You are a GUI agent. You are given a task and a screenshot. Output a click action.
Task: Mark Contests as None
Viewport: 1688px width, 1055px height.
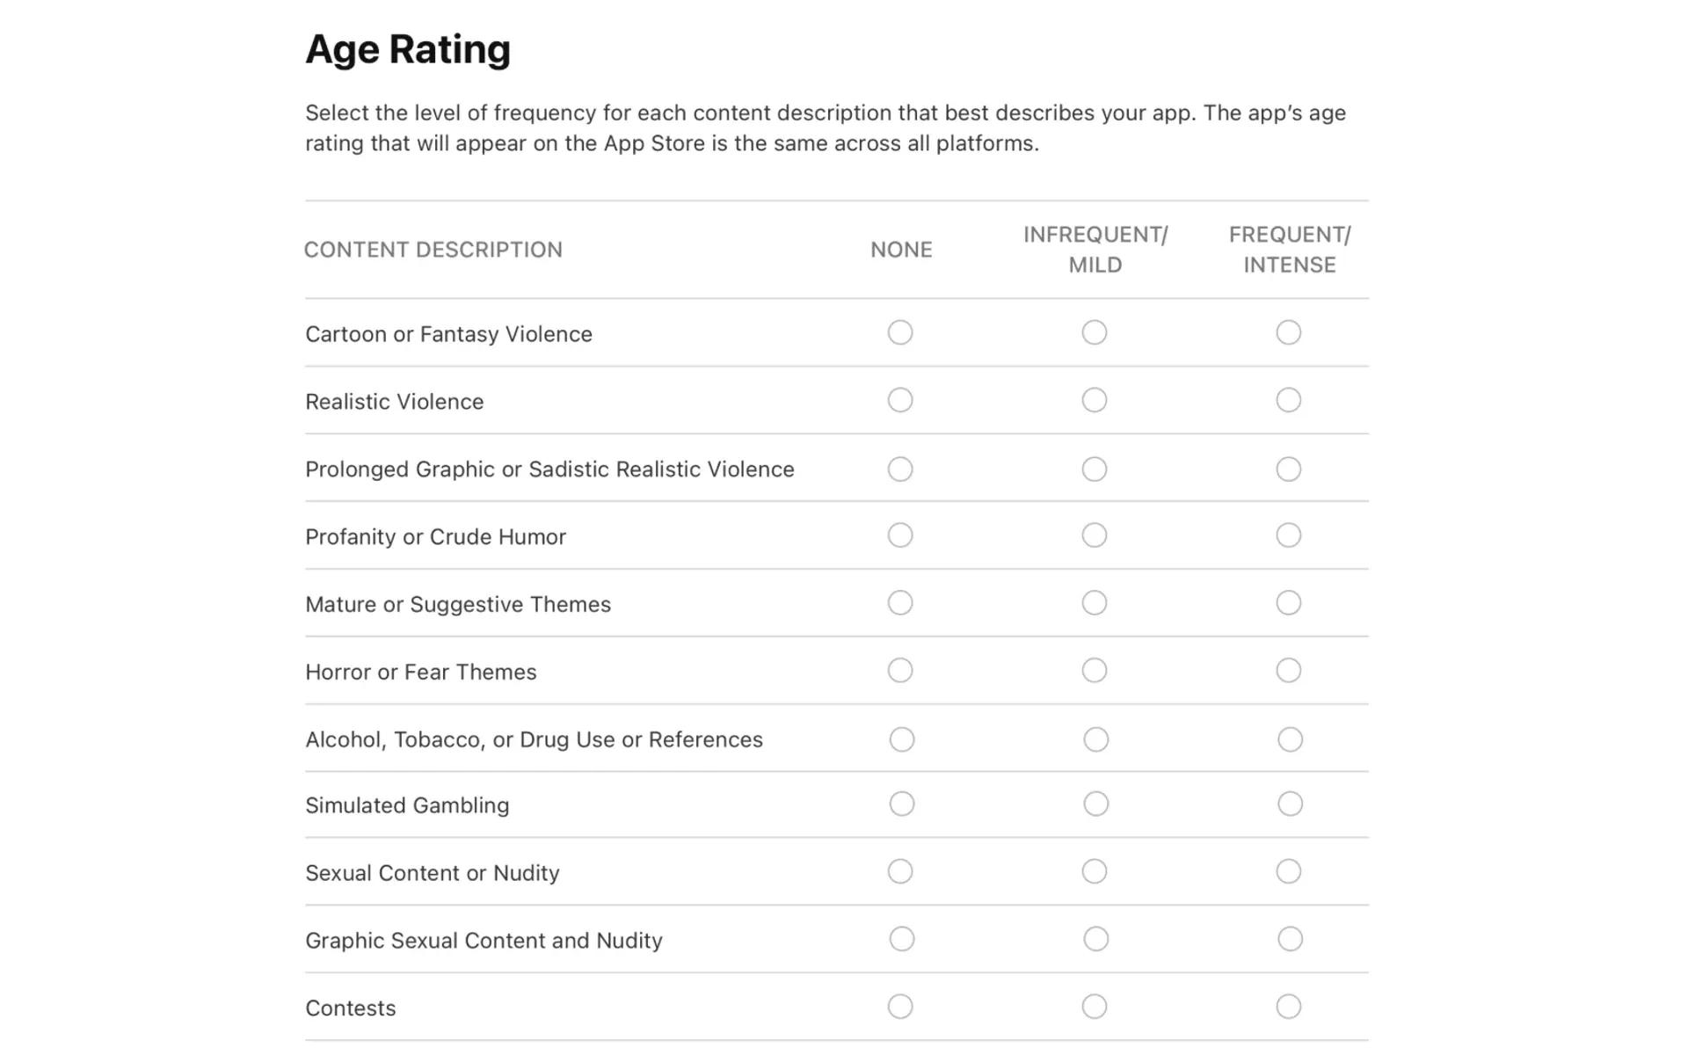tap(900, 1007)
